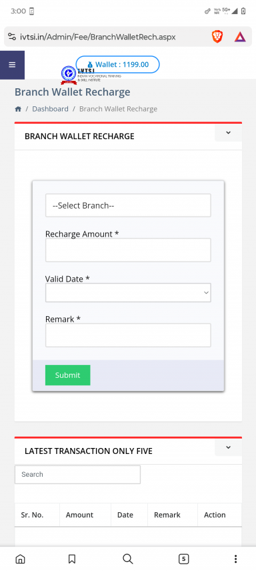This screenshot has width=256, height=571.
Task: Tap the search magnifier in the bottom bar
Action: tap(128, 559)
